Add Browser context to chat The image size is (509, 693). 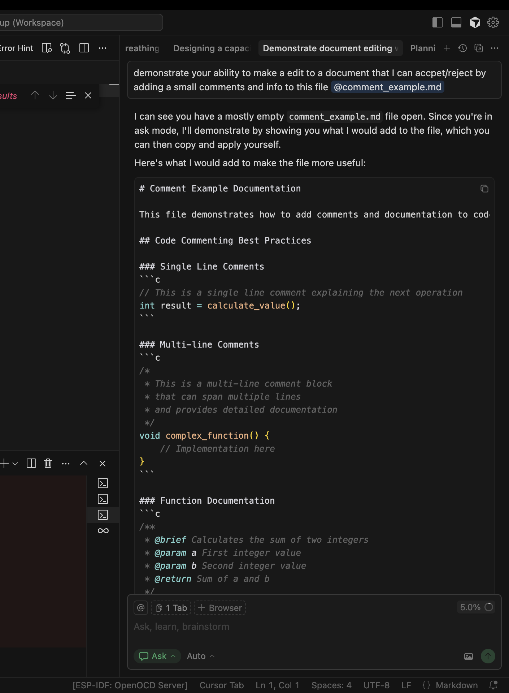click(x=220, y=608)
